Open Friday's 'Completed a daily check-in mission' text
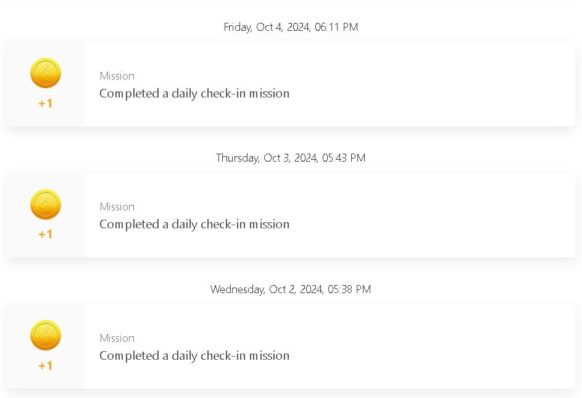The width and height of the screenshot is (582, 398). pos(194,93)
